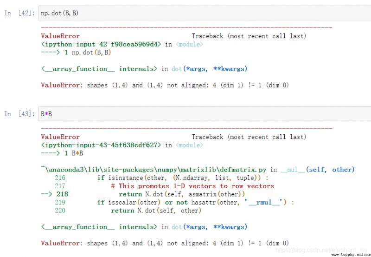Viewport: 371px width, 257px height.
Task: Click the 'This promotes 1-D vectors' comment
Action: 192,186
